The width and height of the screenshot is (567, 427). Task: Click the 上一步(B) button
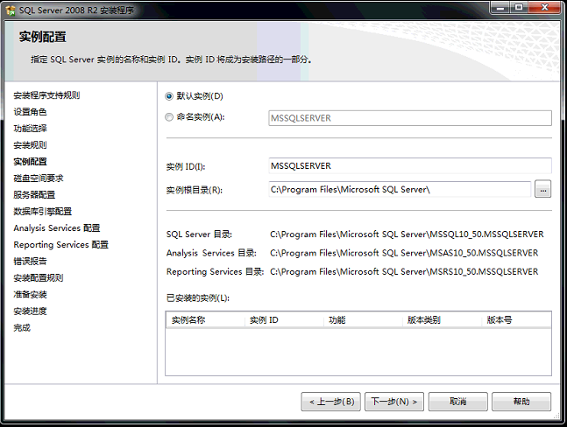tap(330, 402)
